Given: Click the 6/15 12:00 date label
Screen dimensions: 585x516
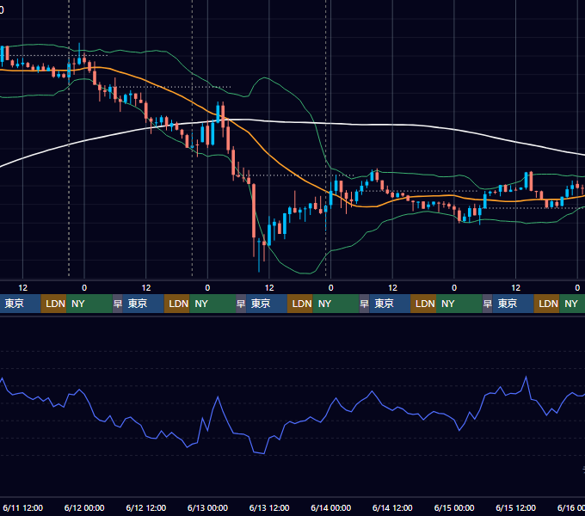Looking at the screenshot, I should coord(515,507).
